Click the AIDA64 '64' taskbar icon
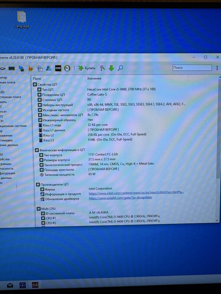 click(35, 285)
